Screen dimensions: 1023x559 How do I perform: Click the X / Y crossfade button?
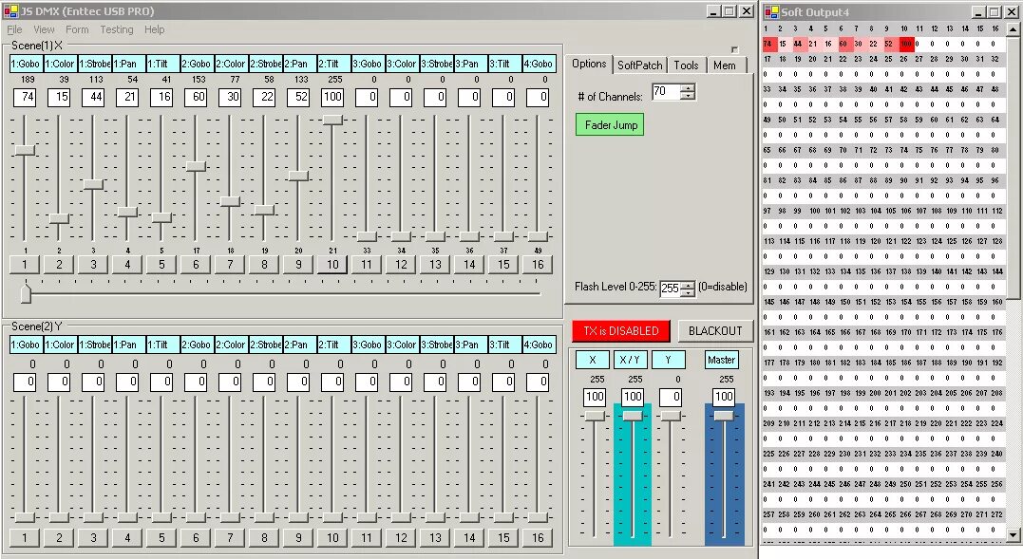[631, 360]
